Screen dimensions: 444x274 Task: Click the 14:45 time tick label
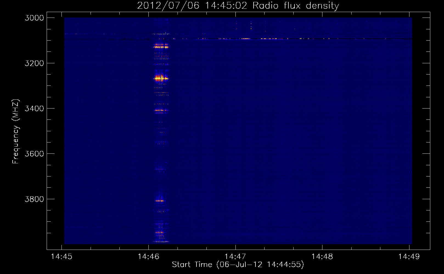[x=62, y=257]
